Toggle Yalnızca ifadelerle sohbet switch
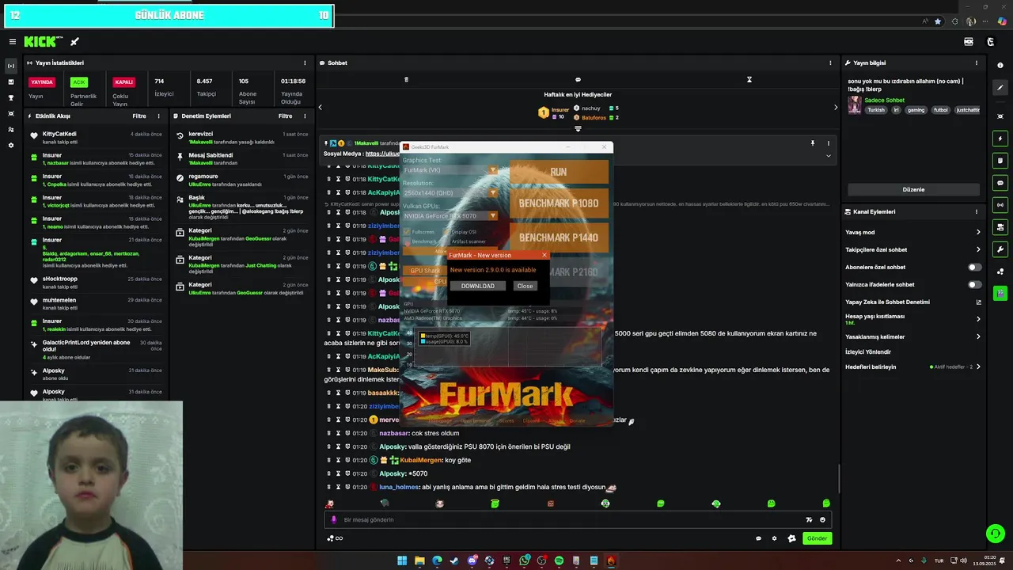 point(975,284)
